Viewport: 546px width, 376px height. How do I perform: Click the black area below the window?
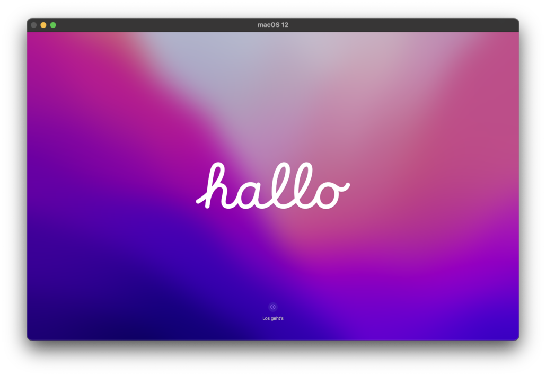[273, 359]
